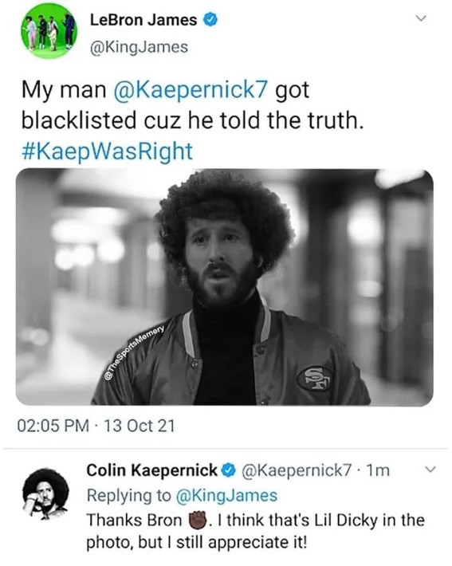Click the verified badge beside Colin Kaepernick
The width and height of the screenshot is (452, 566).
pyautogui.click(x=230, y=470)
